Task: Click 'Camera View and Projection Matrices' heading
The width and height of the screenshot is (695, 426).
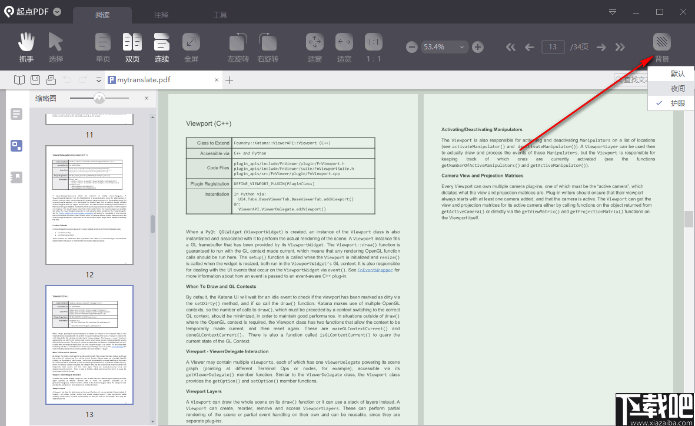Action: 482,175
